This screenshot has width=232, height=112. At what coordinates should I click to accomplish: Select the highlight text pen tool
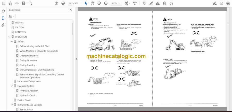pos(151,3)
